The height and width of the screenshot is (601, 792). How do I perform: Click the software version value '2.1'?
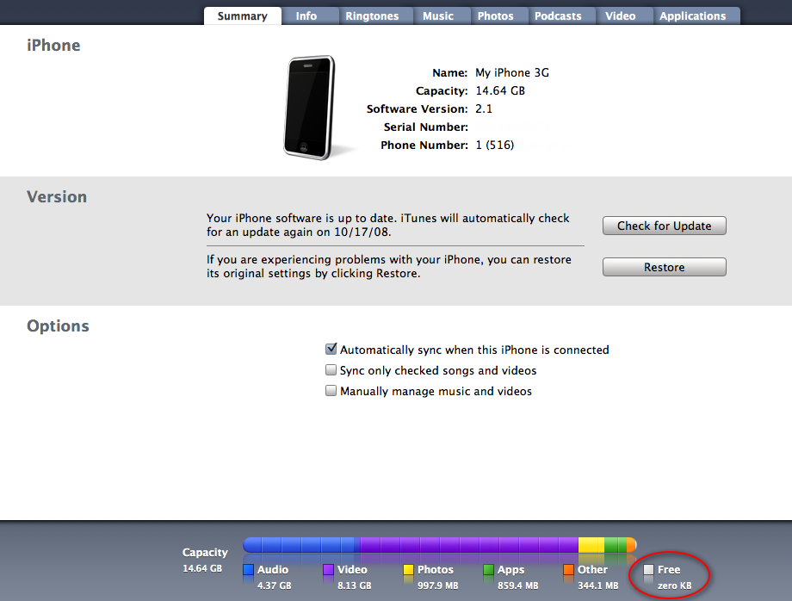pos(484,109)
